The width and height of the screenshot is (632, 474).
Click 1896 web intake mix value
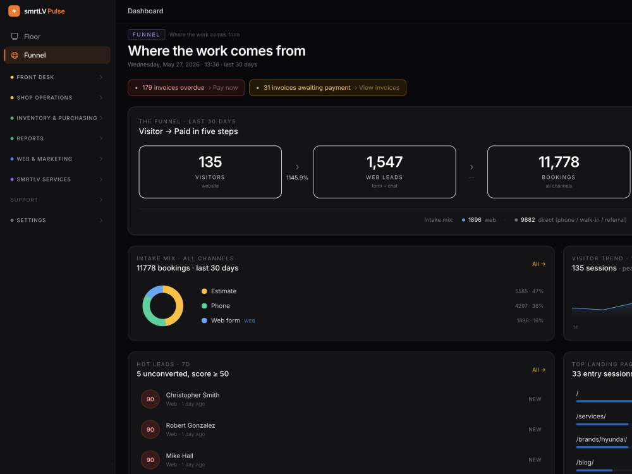(479, 220)
